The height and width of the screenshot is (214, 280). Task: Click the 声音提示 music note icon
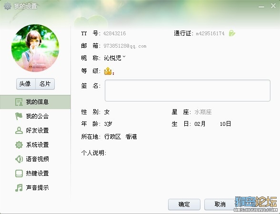click(x=19, y=188)
